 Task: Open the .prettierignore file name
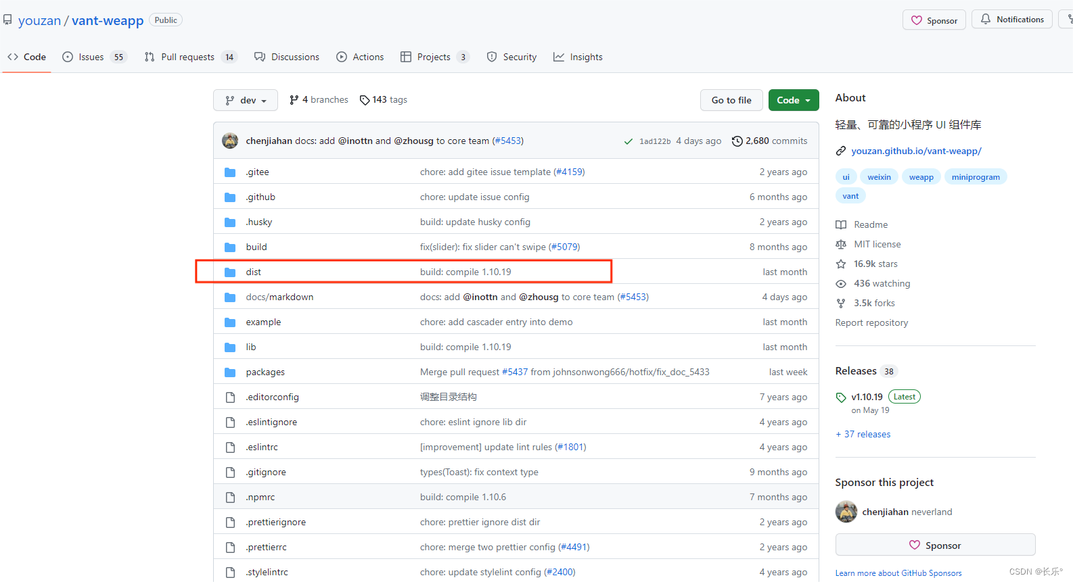click(275, 523)
